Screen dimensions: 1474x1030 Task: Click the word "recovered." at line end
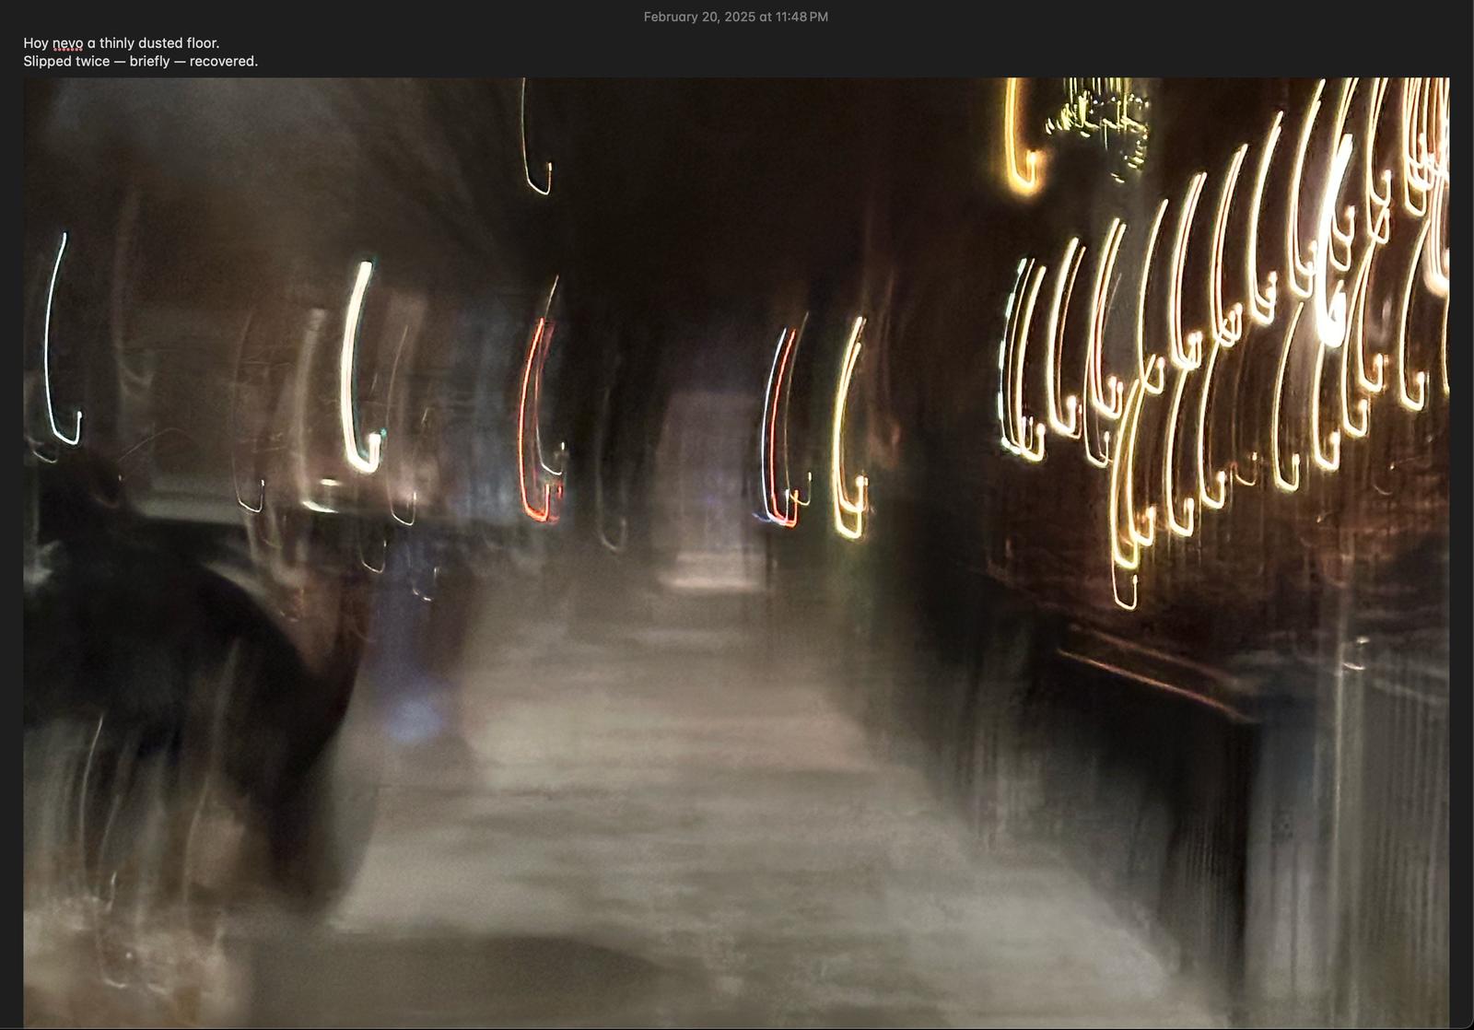point(224,62)
